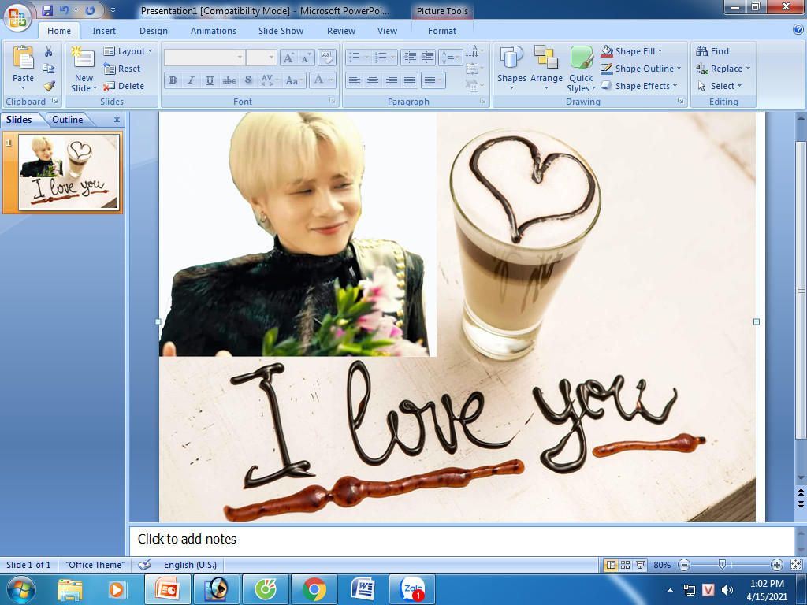807x605 pixels.
Task: Open Microsoft Word from the taskbar
Action: point(363,589)
